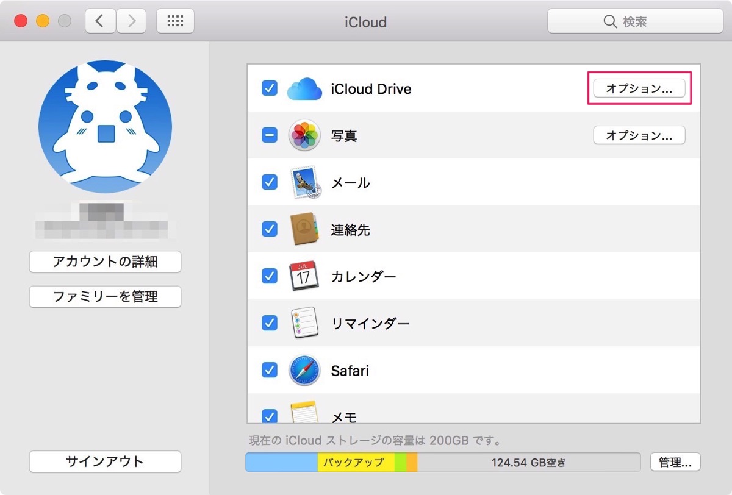Uncheck the Safari checkbox
Screen dimensions: 732x495
click(x=270, y=370)
